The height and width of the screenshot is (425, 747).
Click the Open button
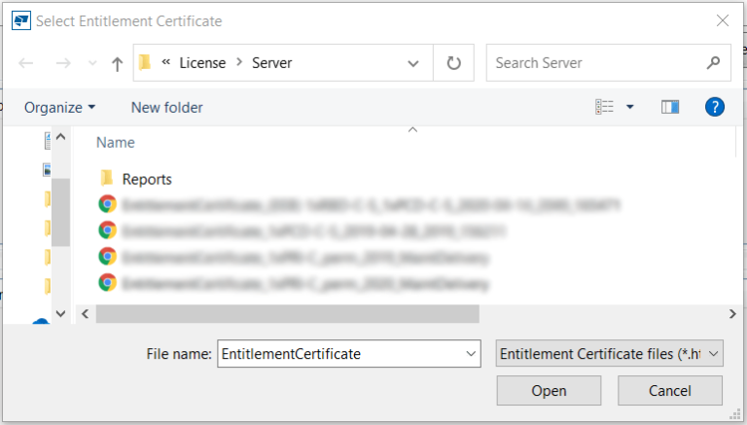(x=549, y=391)
